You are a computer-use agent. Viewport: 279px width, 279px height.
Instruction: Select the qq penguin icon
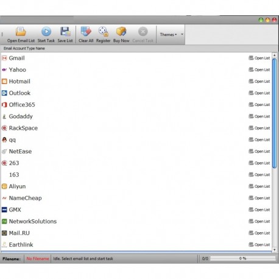(x=4, y=139)
